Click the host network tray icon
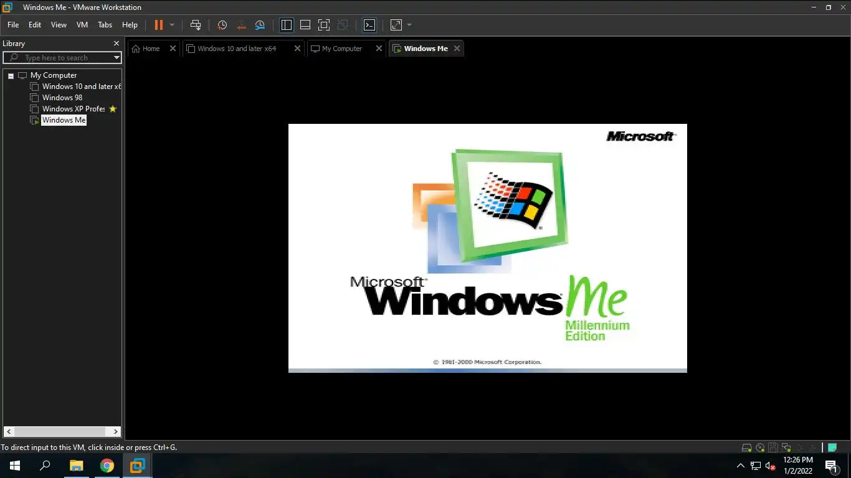The height and width of the screenshot is (478, 851). coord(755,466)
